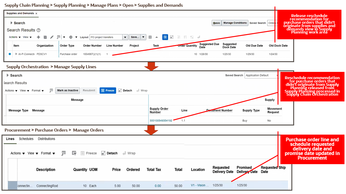Open the Application Default saved search dropdown
Image resolution: width=346 pixels, height=194 pixels.
click(x=277, y=75)
